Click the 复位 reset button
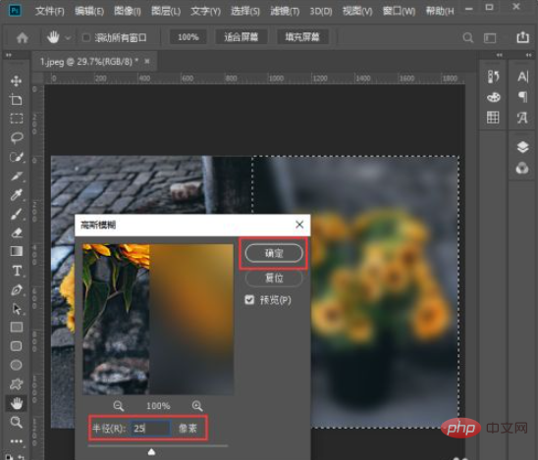The image size is (538, 460). click(274, 278)
